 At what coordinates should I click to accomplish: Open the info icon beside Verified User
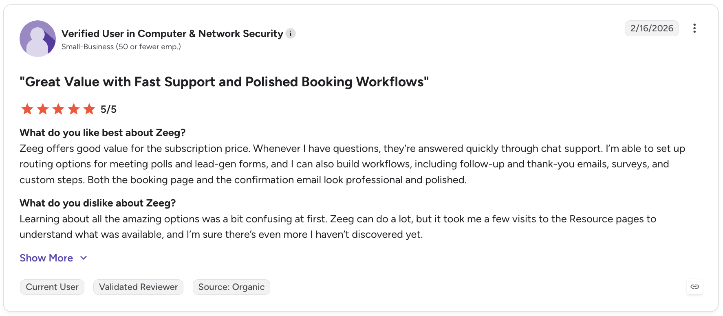click(x=291, y=34)
